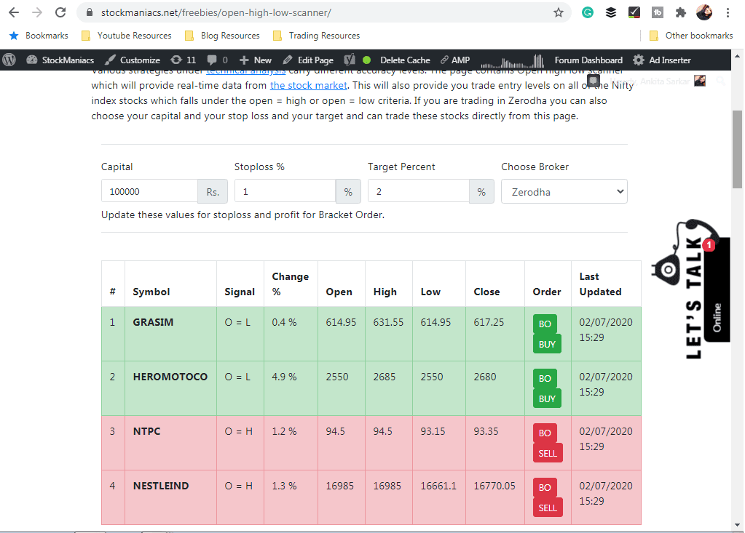
Task: Open the Trading Resources bookmark folder
Action: tap(317, 36)
